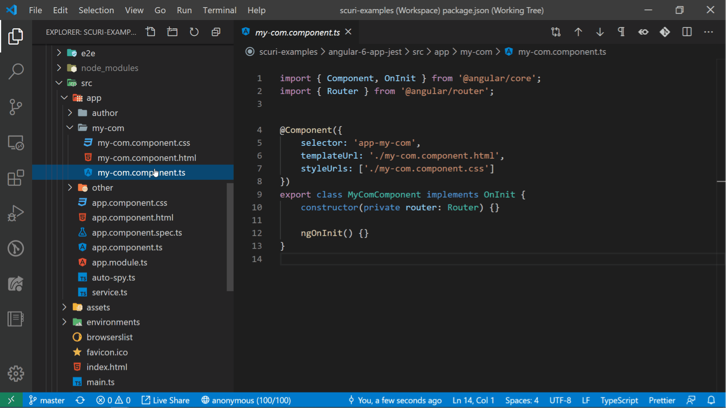Open the Extensions view
This screenshot has width=726, height=408.
(16, 178)
